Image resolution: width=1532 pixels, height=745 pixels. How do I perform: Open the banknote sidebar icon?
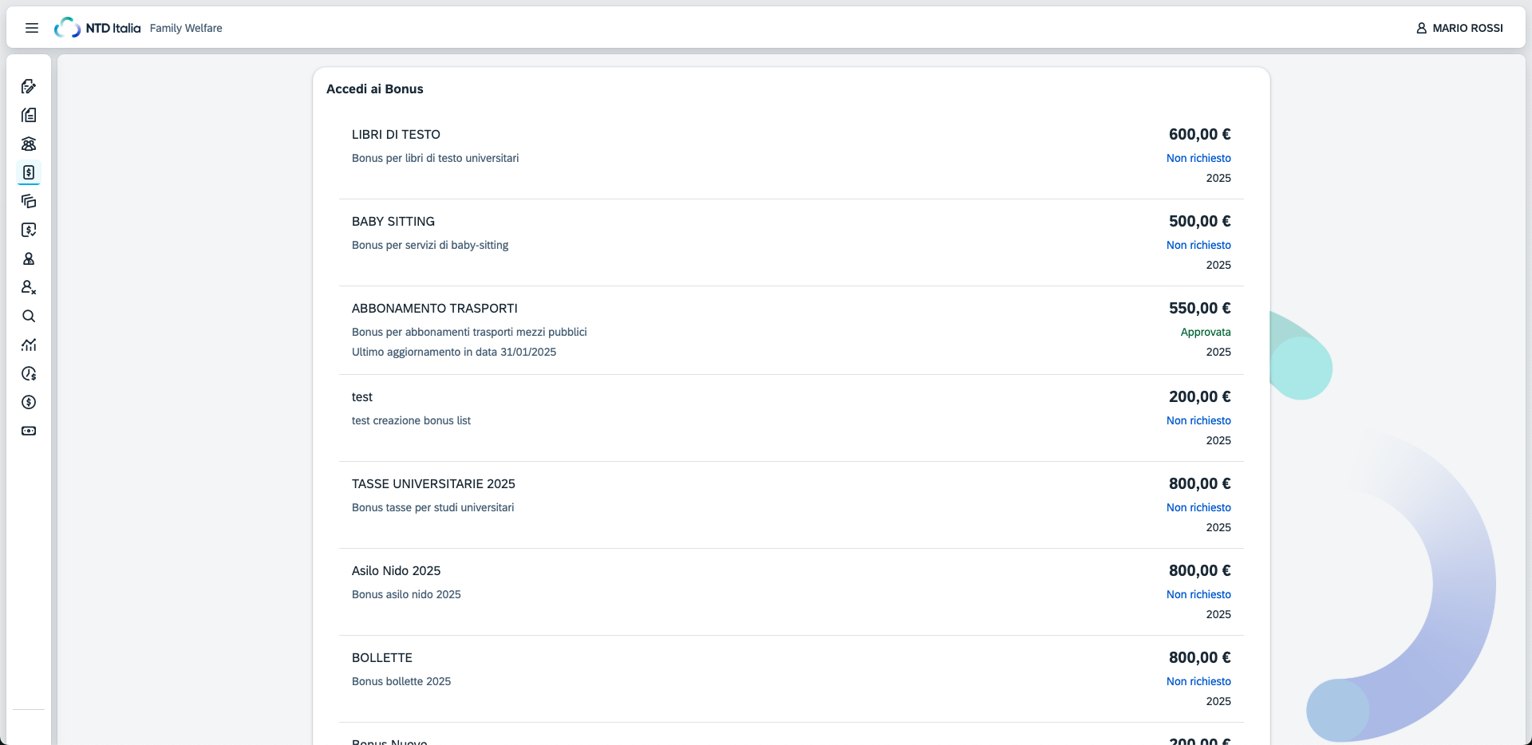pyautogui.click(x=29, y=431)
